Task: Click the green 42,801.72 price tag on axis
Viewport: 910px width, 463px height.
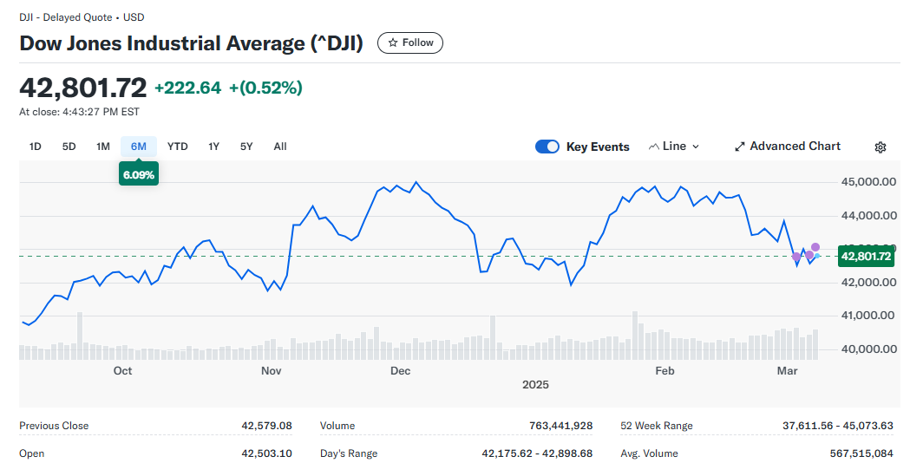Action: [866, 257]
